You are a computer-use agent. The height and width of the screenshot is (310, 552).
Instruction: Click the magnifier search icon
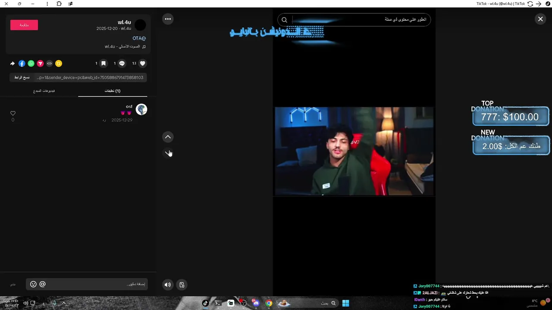(x=284, y=20)
